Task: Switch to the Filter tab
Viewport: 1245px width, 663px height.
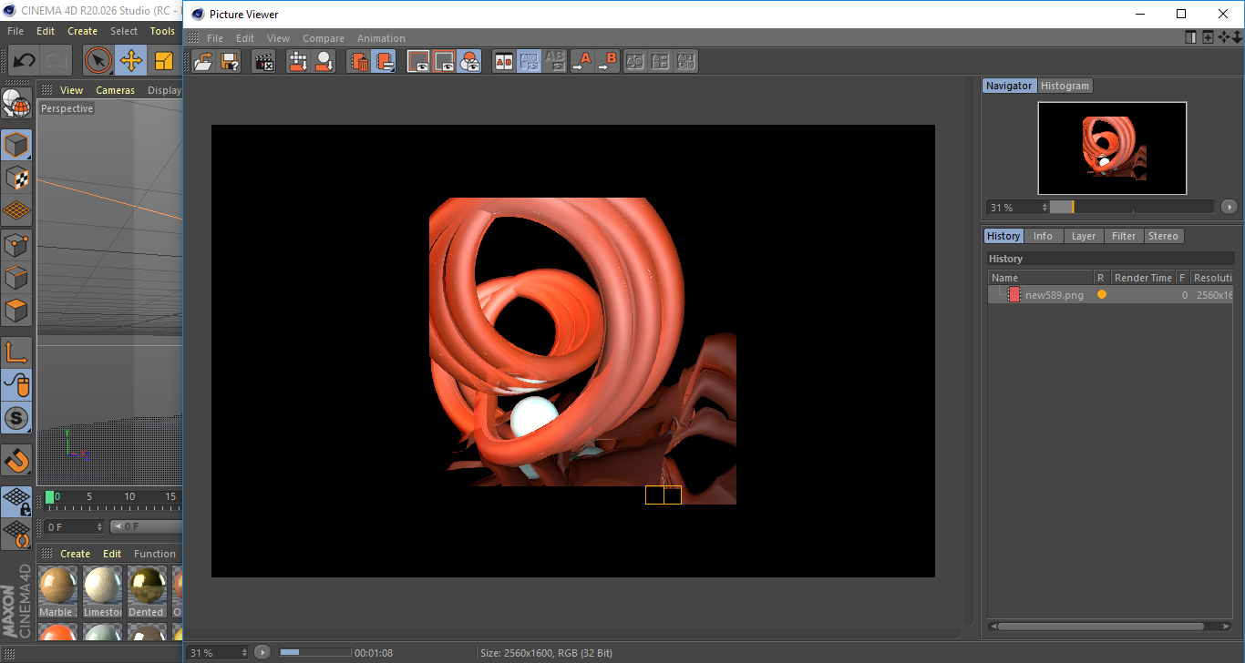Action: click(x=1124, y=236)
